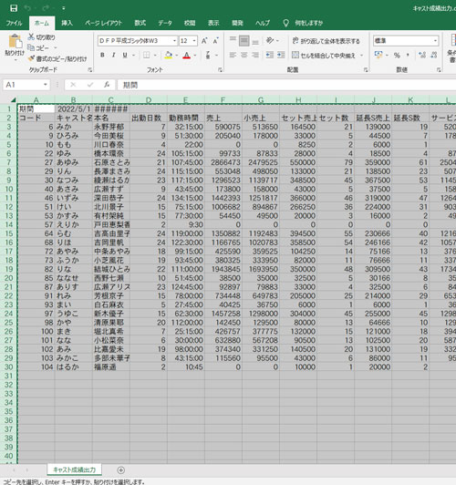
Task: Switch to Page Layout (ページレイアウト) tab
Action: pyautogui.click(x=103, y=23)
